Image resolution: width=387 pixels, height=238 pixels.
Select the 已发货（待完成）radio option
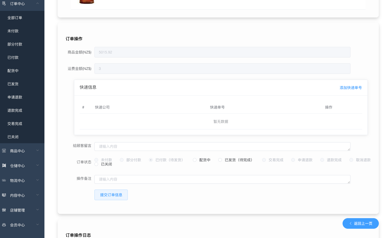coord(220,160)
